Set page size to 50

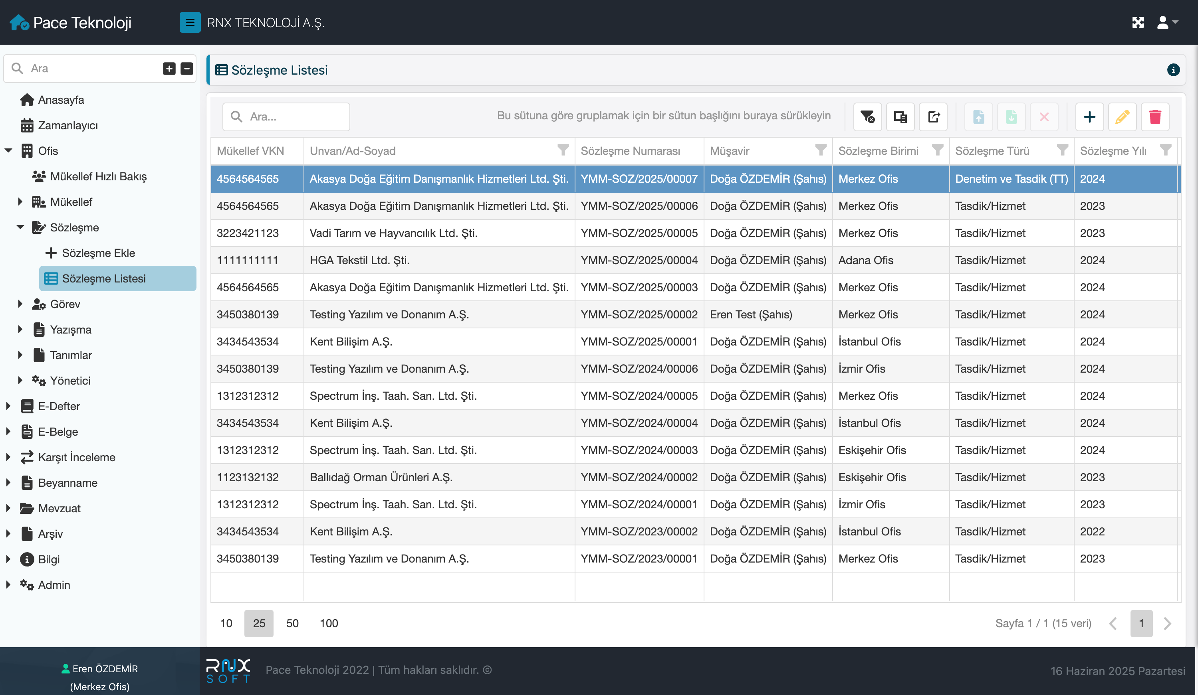coord(292,623)
